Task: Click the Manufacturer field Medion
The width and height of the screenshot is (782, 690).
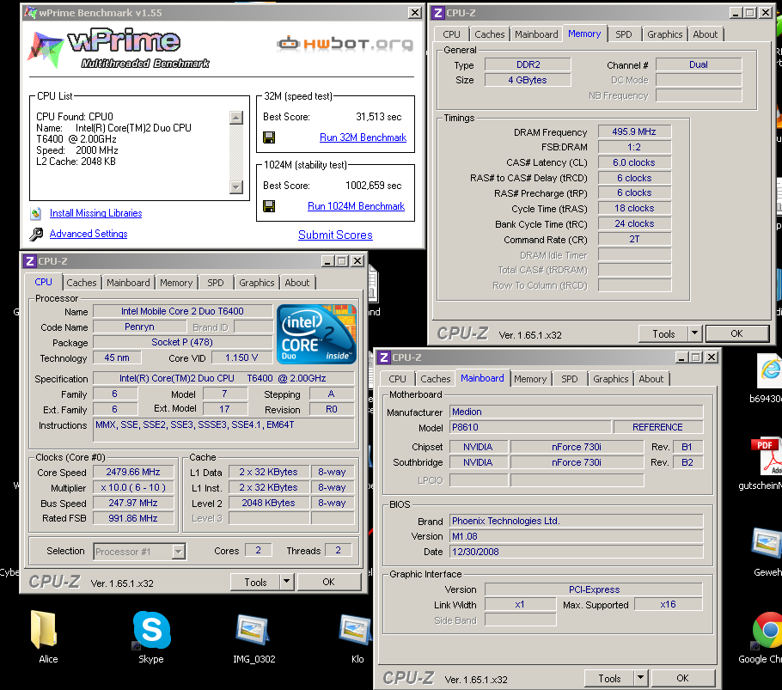Action: (576, 412)
